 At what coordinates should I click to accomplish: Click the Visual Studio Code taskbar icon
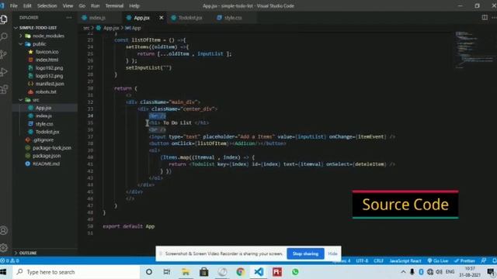[259, 272]
